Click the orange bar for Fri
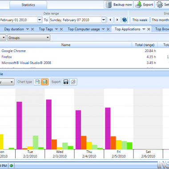The image size is (169, 169). click(x=113, y=143)
